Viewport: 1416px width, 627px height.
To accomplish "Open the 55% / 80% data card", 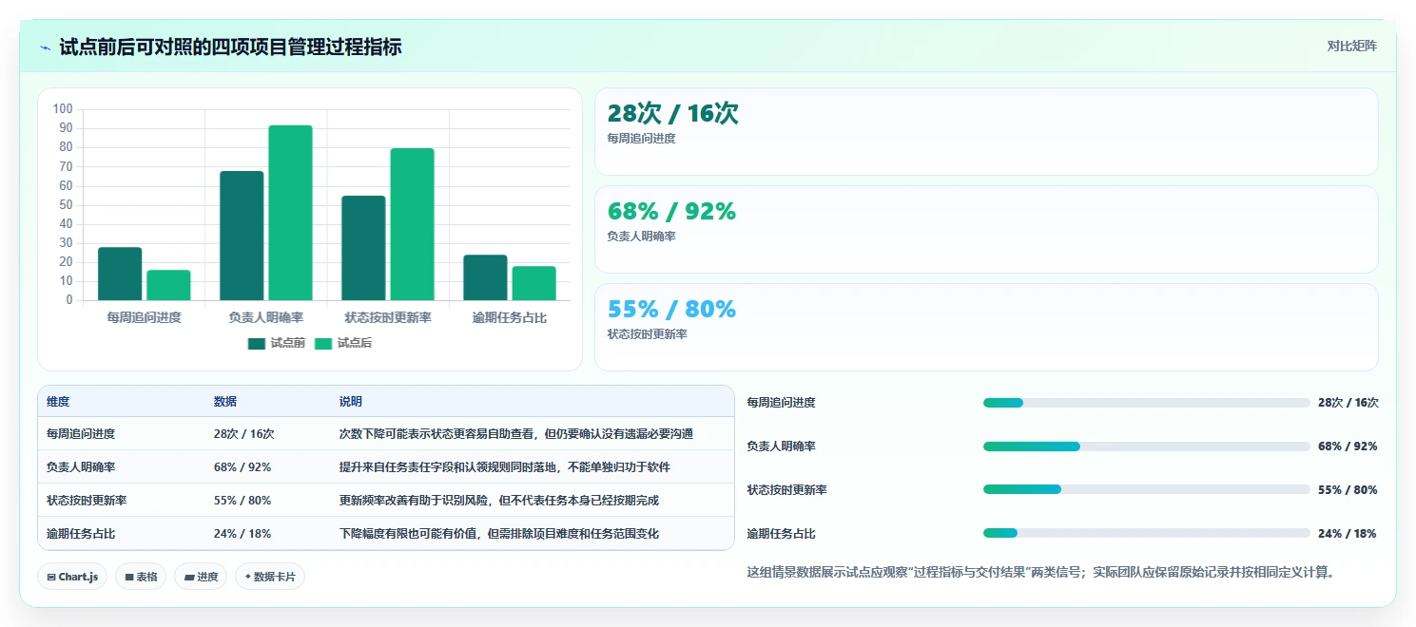I will pyautogui.click(x=986, y=328).
